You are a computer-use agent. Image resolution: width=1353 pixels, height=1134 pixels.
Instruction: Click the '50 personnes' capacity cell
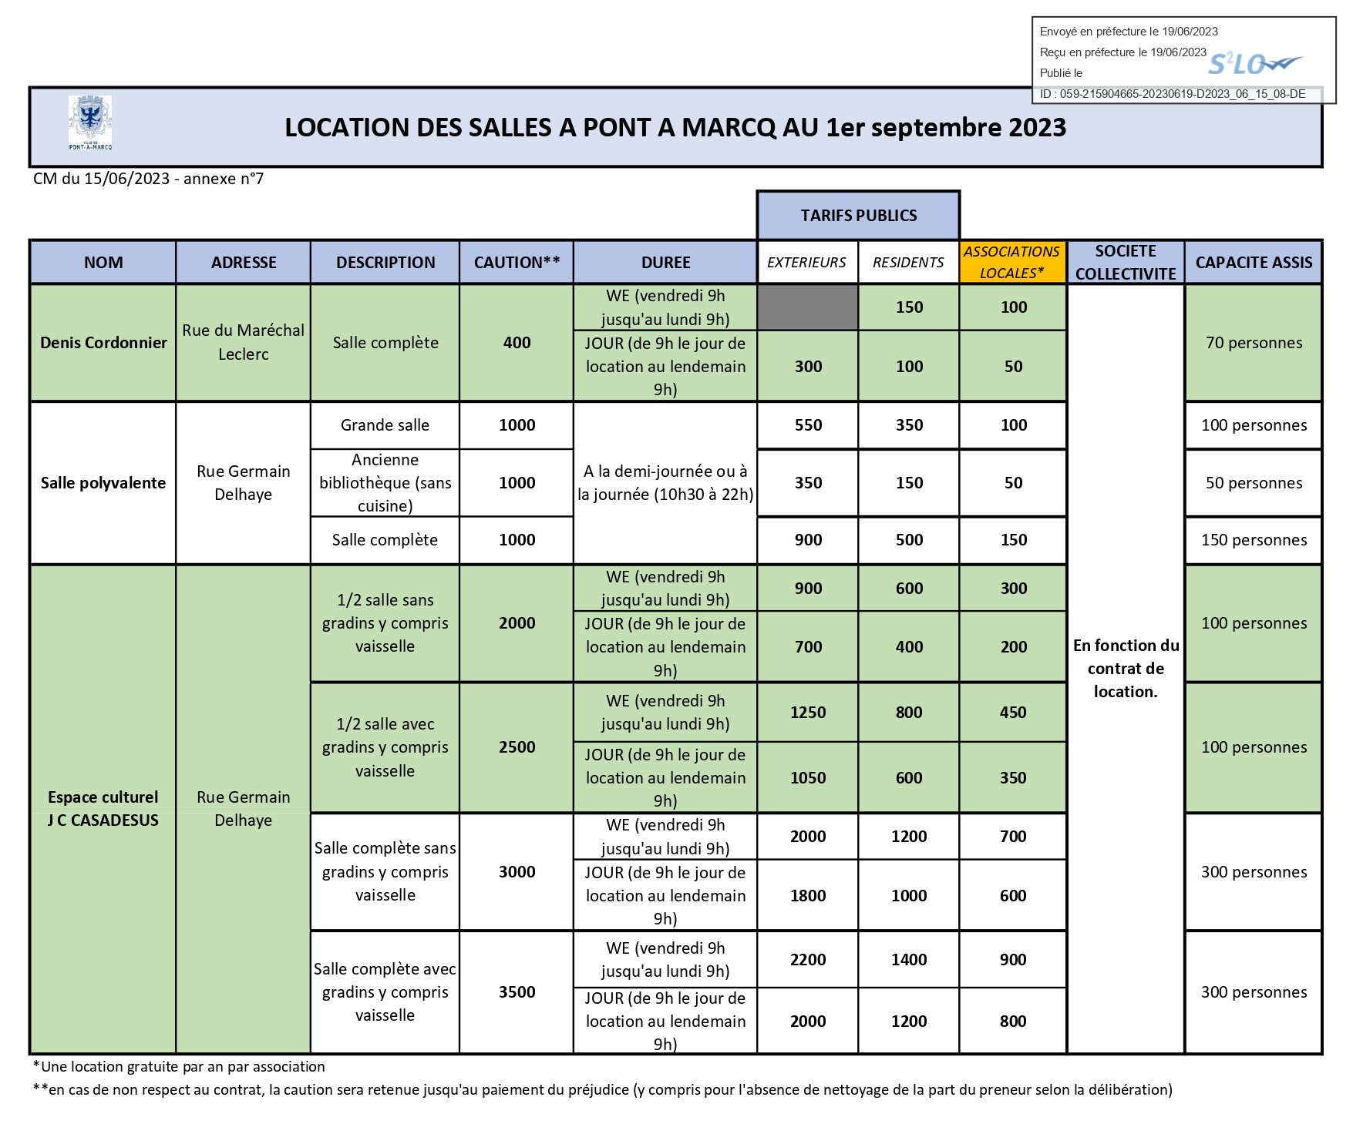(x=1254, y=483)
